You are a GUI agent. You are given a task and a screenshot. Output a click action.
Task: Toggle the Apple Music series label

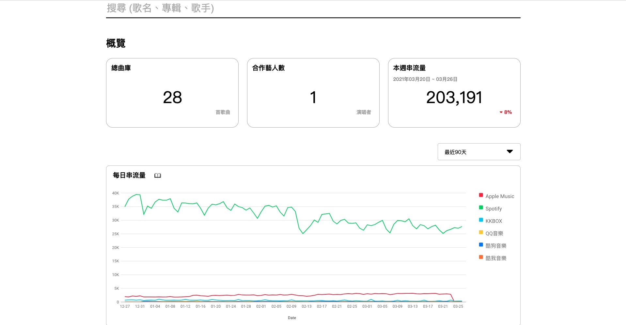click(500, 196)
